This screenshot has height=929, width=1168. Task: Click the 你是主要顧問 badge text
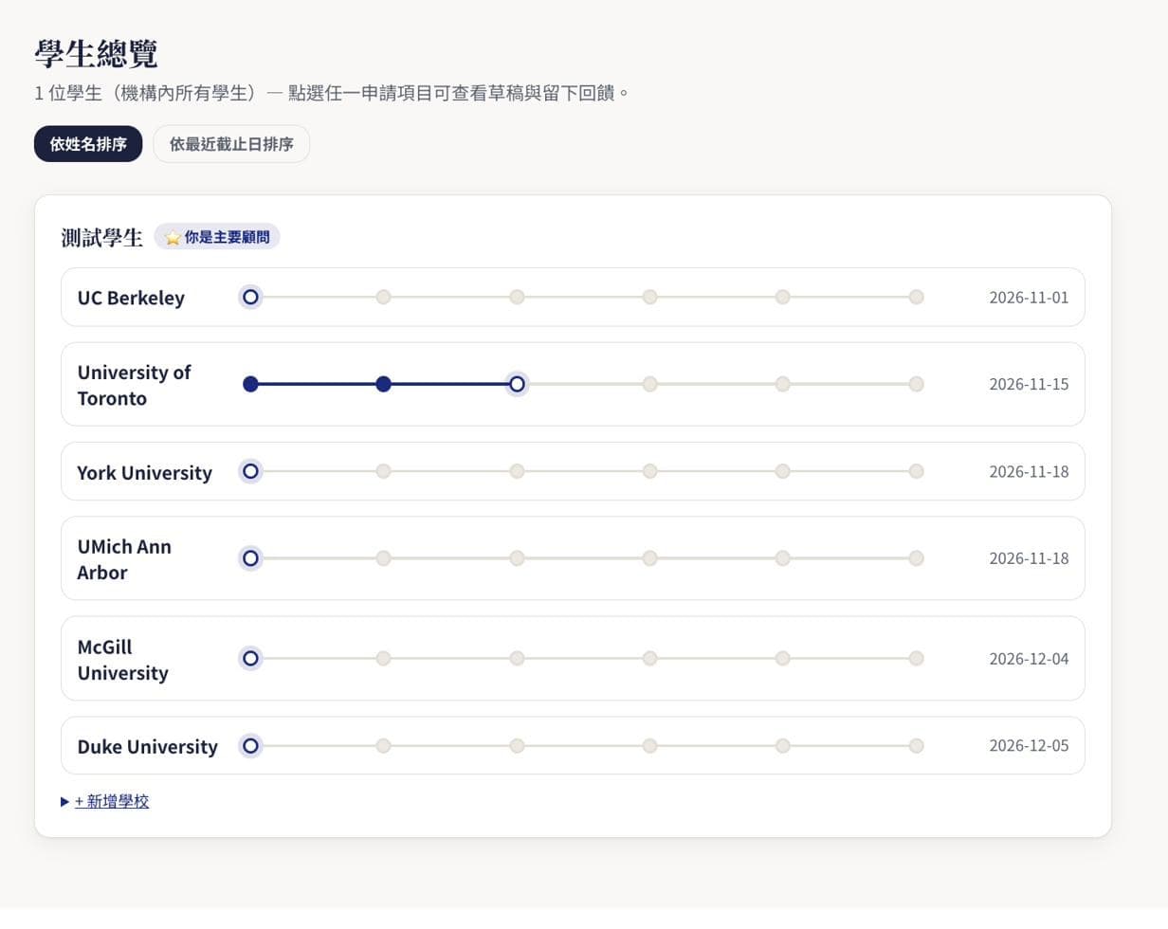tap(227, 237)
